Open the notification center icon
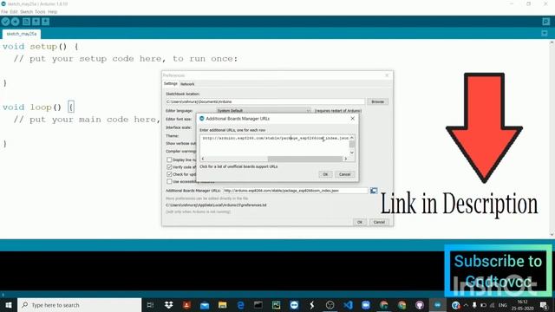 click(x=544, y=305)
